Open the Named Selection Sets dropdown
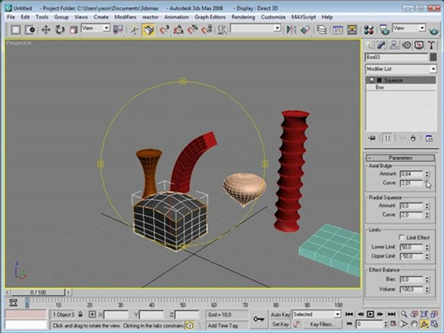The width and height of the screenshot is (444, 333). pos(256,28)
